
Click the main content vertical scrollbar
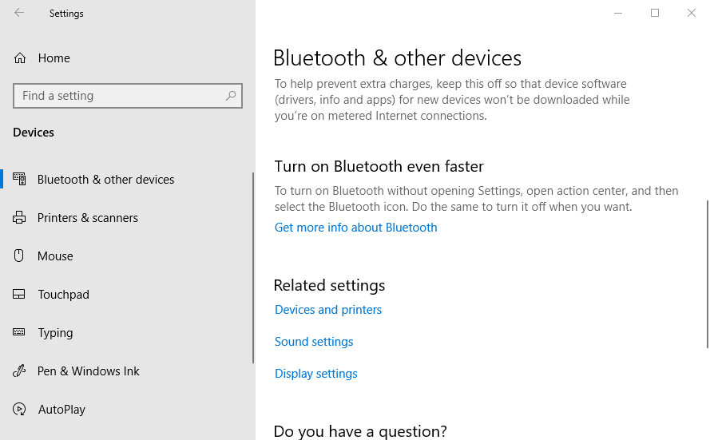(708, 275)
